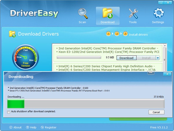Click step 2 circle icon
This screenshot has height=131, width=174.
coord(117,34)
